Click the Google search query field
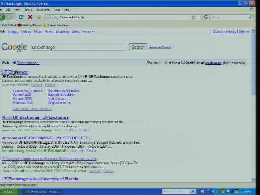Screen dimensions: 260x195 [79, 47]
